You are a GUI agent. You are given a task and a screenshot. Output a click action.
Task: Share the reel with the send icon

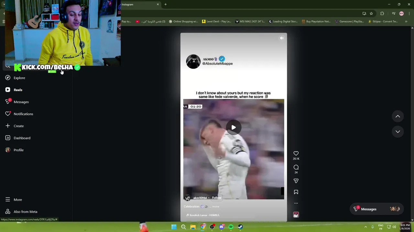point(296,181)
